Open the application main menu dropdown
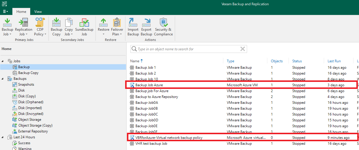 click(6, 11)
